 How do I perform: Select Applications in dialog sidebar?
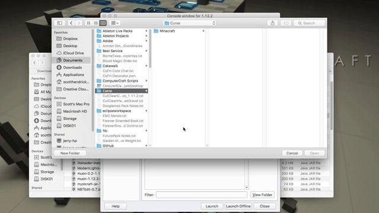click(73, 75)
